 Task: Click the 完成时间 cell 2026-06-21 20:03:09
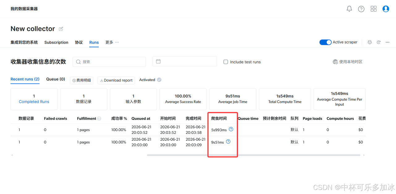click(196, 142)
